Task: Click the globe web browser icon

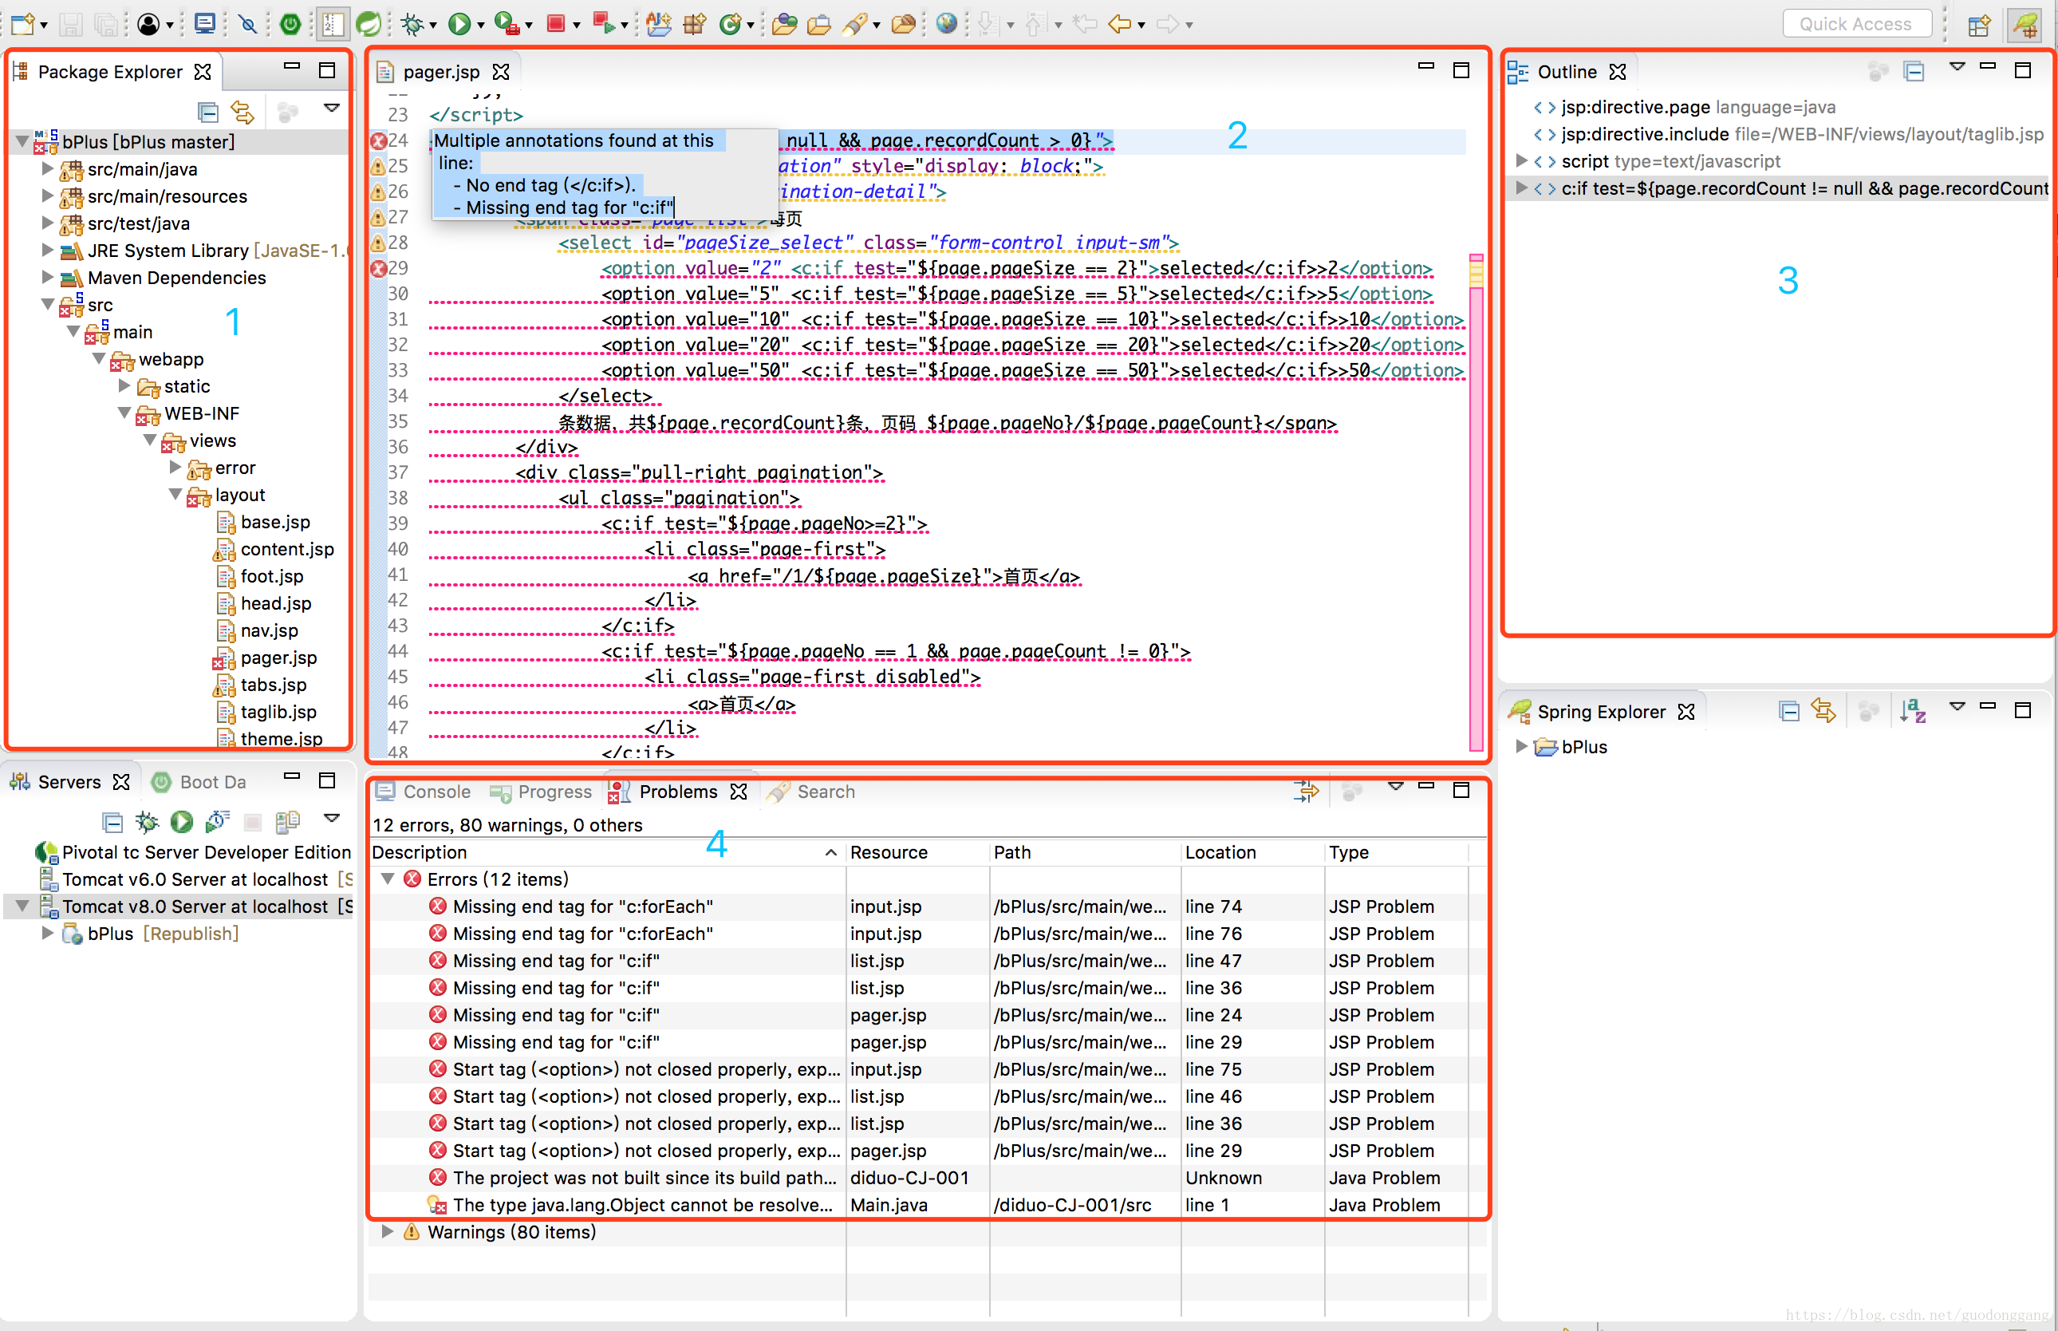Action: [946, 23]
